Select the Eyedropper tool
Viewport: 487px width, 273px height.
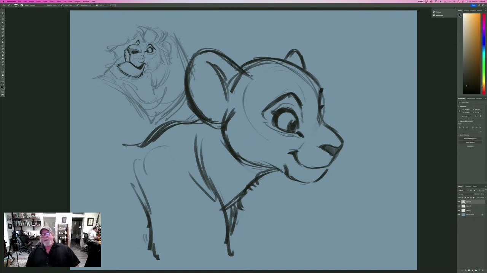3,32
